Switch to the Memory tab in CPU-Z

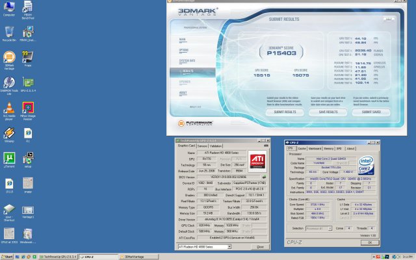pyautogui.click(x=328, y=149)
